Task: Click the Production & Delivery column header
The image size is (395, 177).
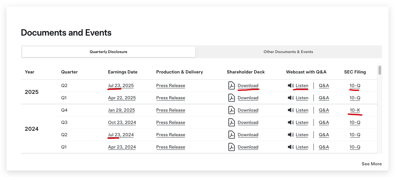Action: [x=180, y=72]
